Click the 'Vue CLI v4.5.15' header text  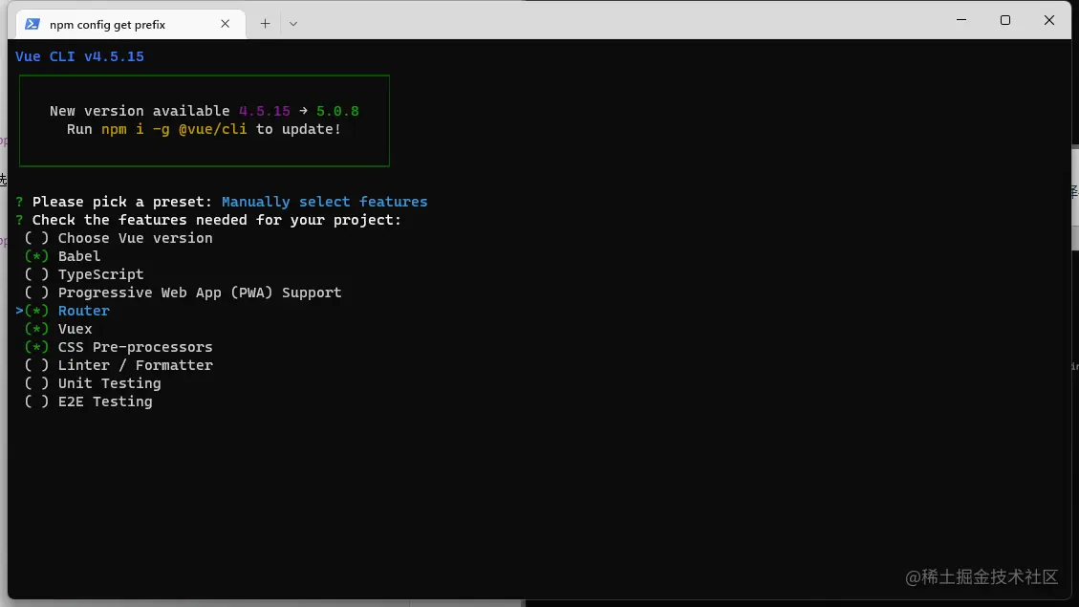tap(80, 56)
